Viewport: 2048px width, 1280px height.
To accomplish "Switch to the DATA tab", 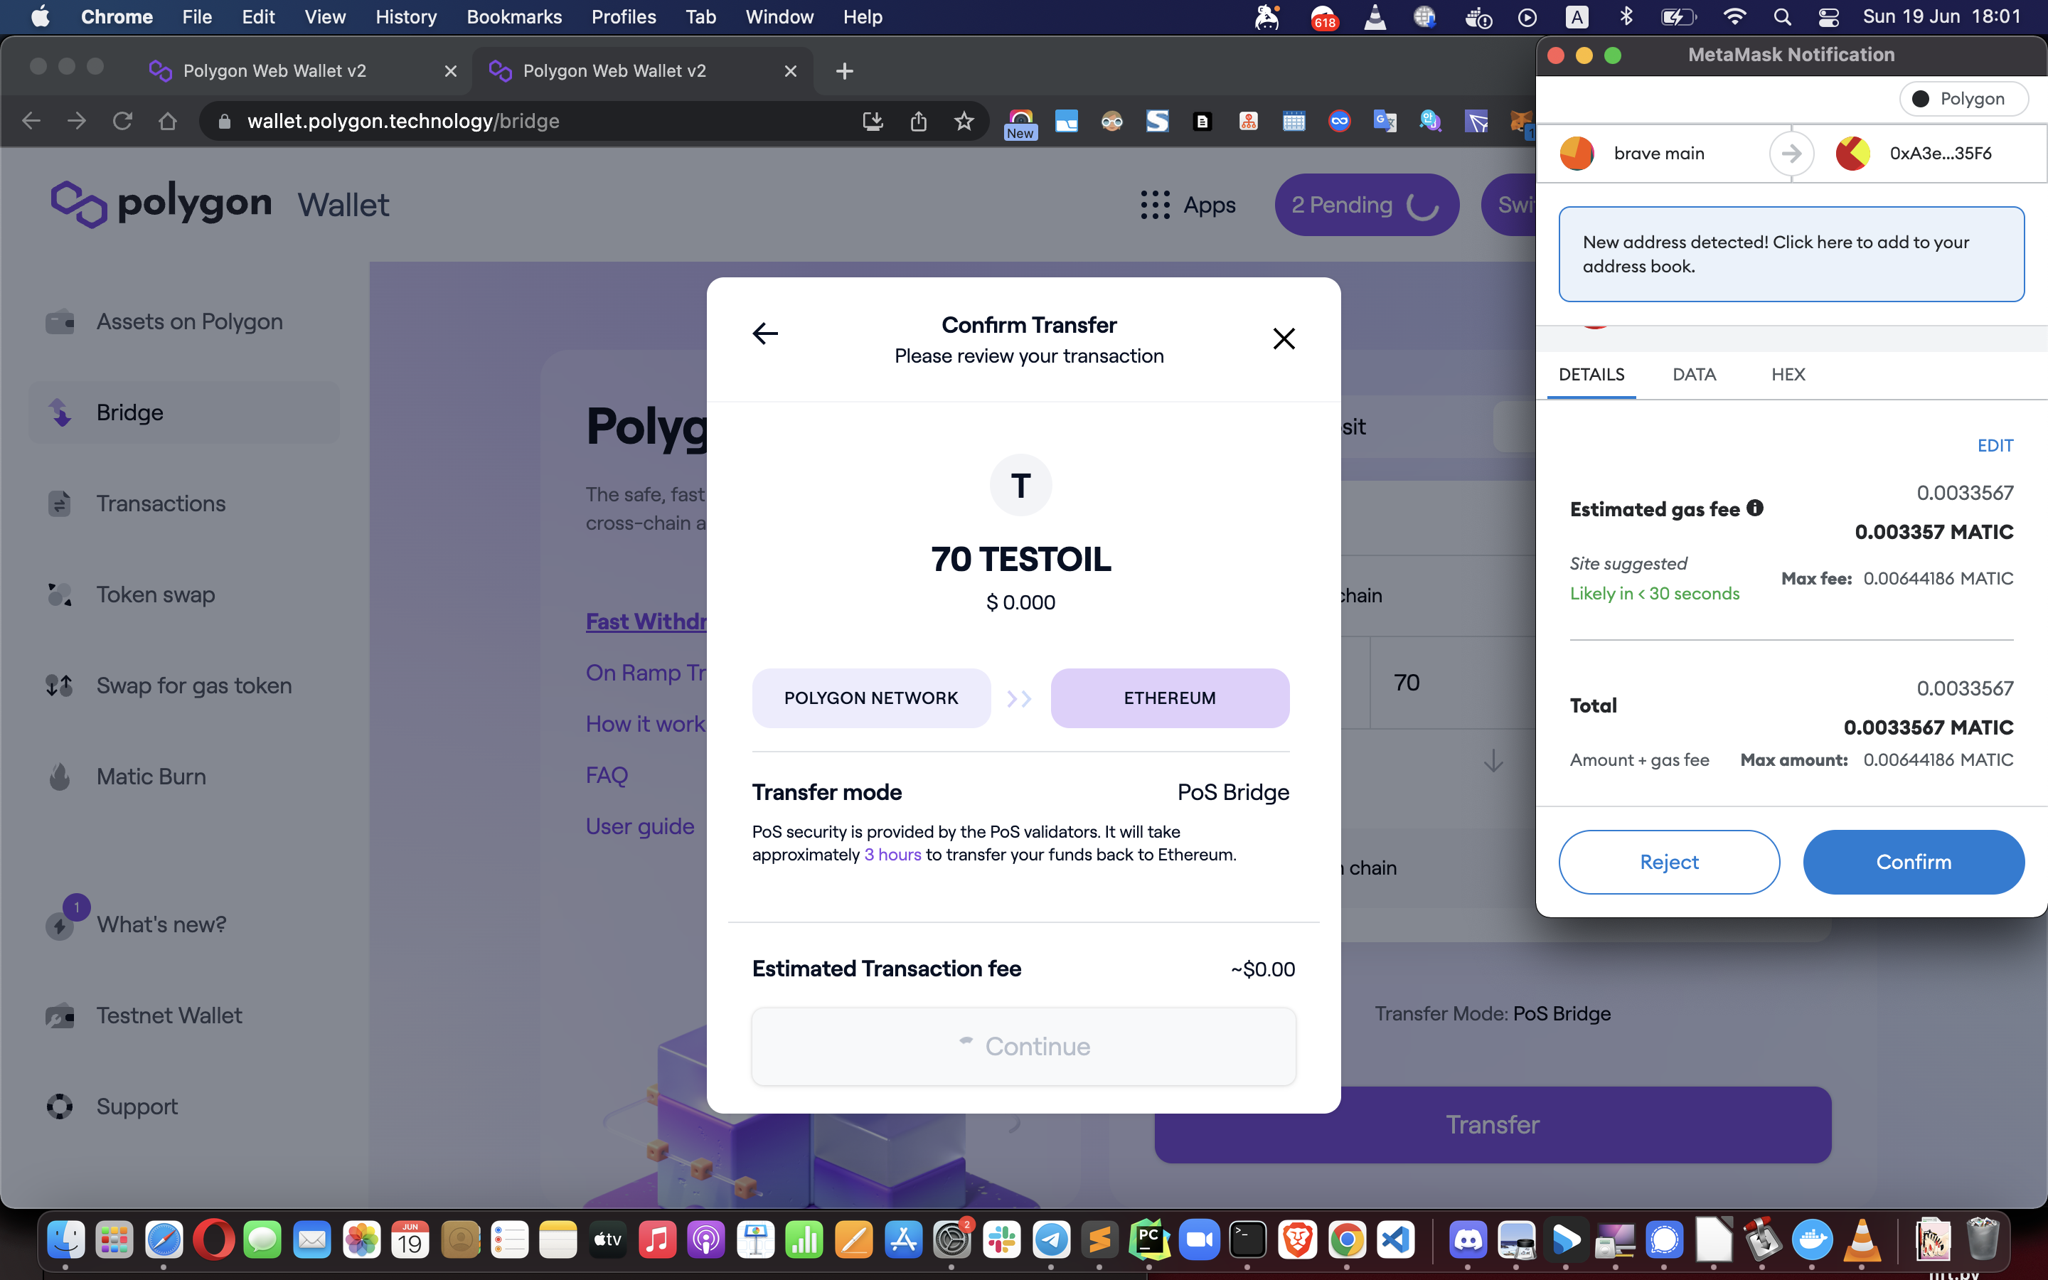I will [1693, 374].
